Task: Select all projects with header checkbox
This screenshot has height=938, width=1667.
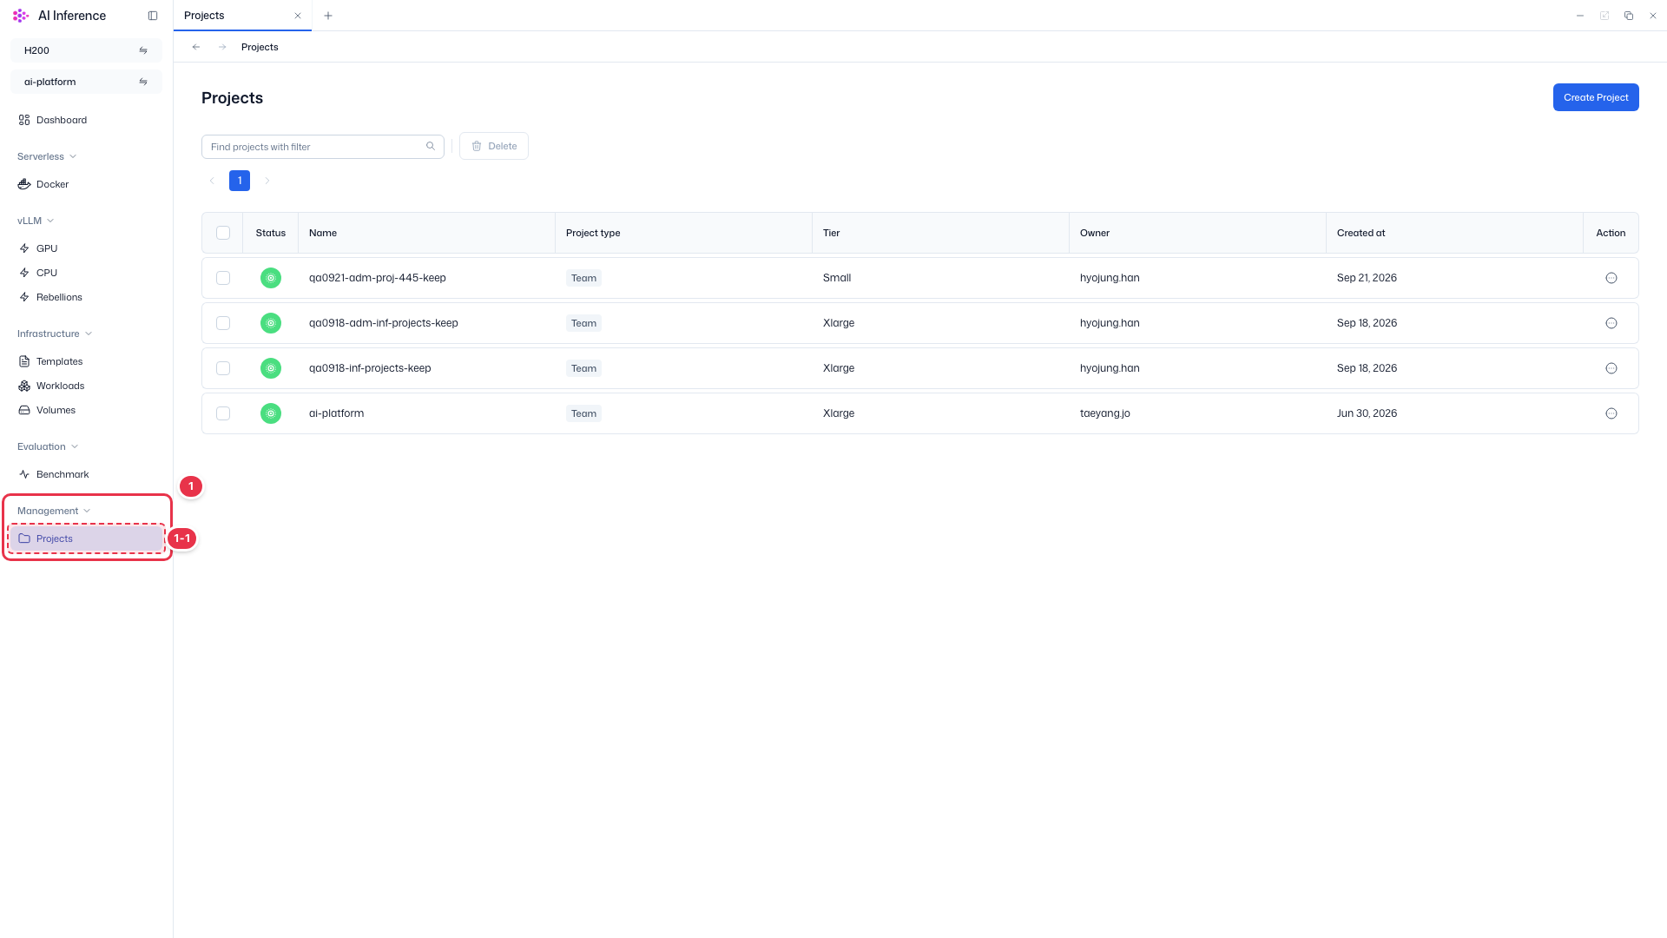Action: point(223,233)
